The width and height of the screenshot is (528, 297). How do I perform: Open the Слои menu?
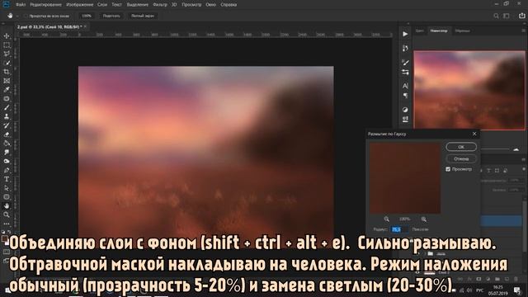(x=102, y=5)
